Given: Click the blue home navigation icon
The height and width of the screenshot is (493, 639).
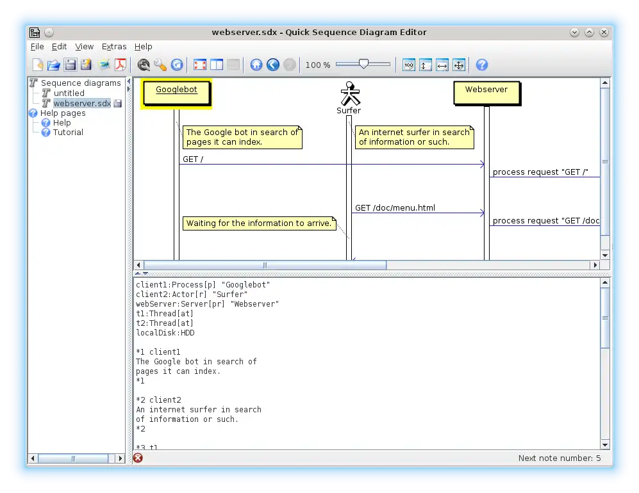Looking at the screenshot, I should click(256, 65).
